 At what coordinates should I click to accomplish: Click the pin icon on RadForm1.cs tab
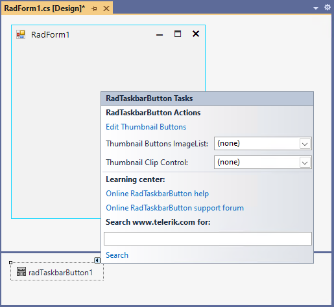tap(94, 8)
